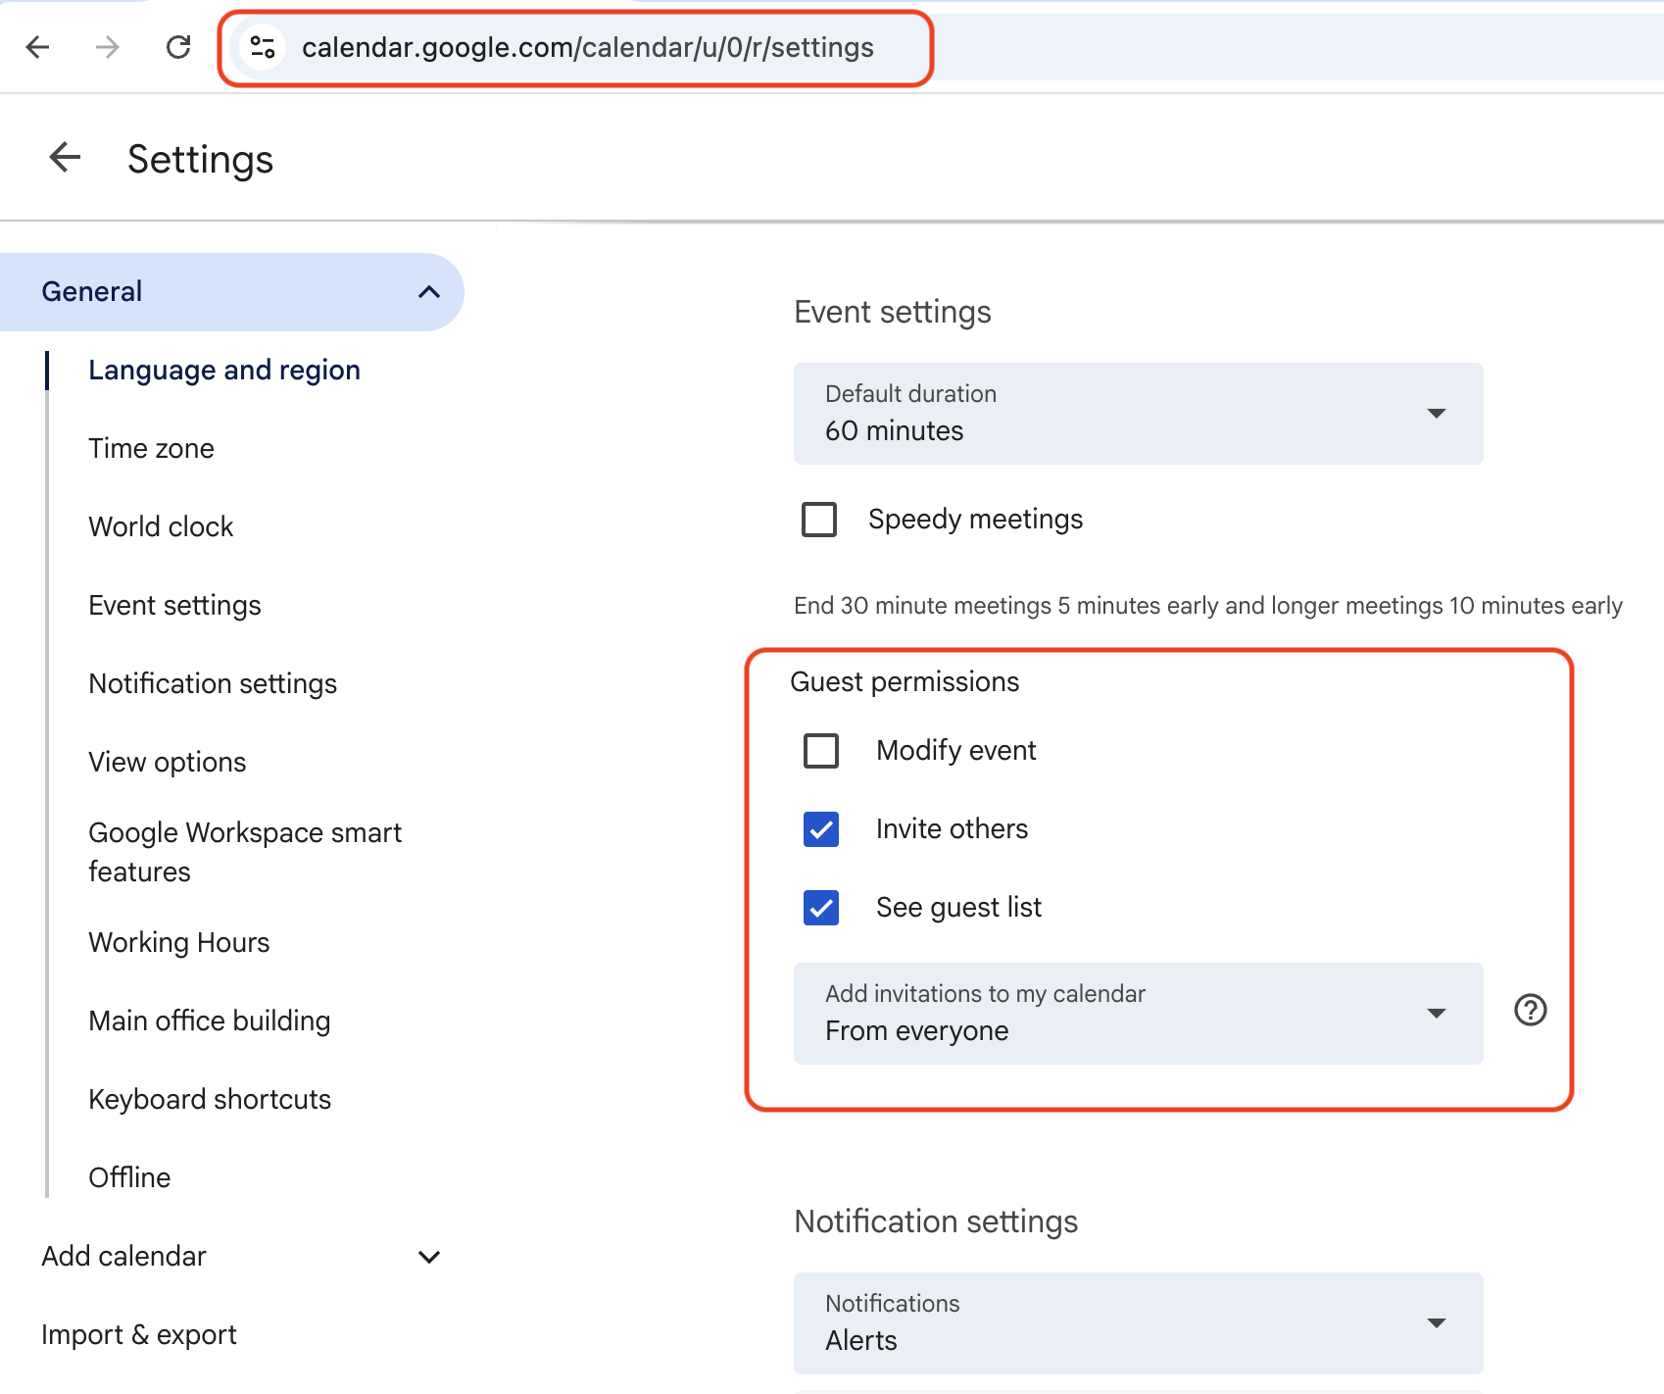
Task: Click the URL address bar field
Action: [588, 47]
